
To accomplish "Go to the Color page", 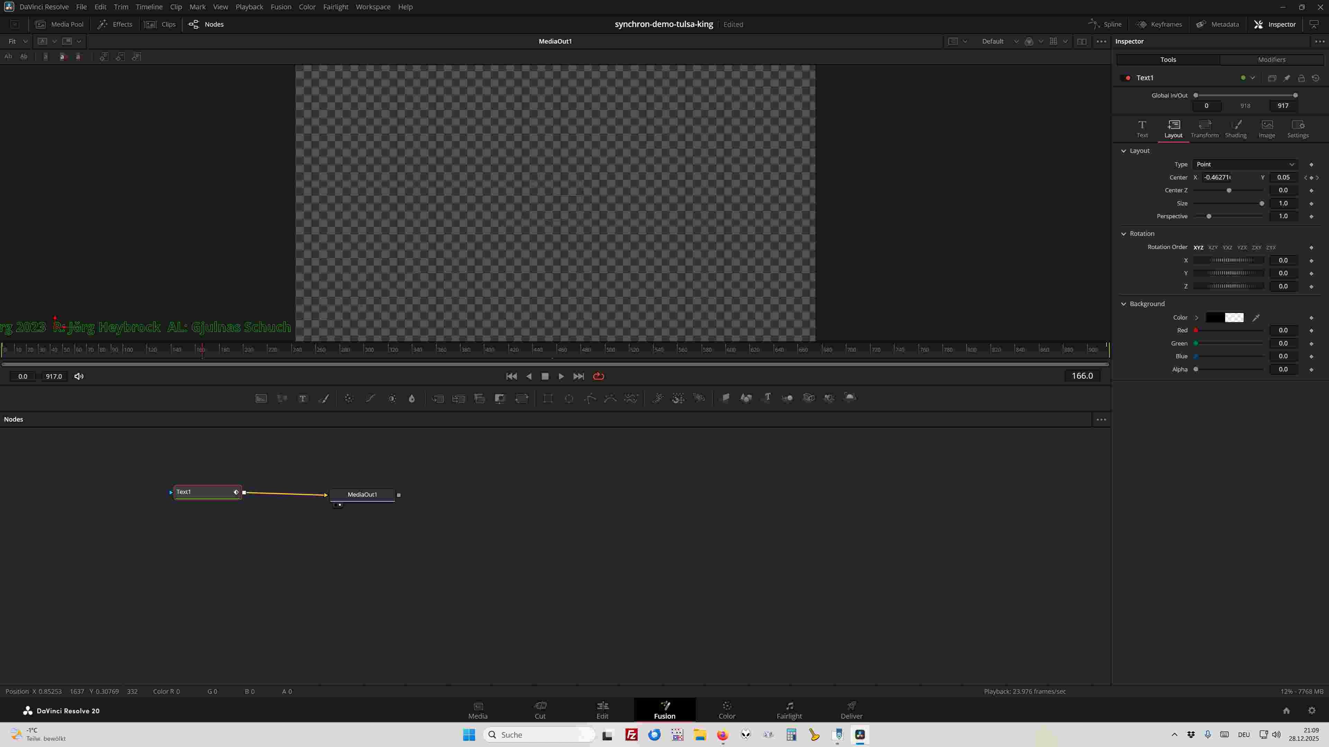I will 726,710.
